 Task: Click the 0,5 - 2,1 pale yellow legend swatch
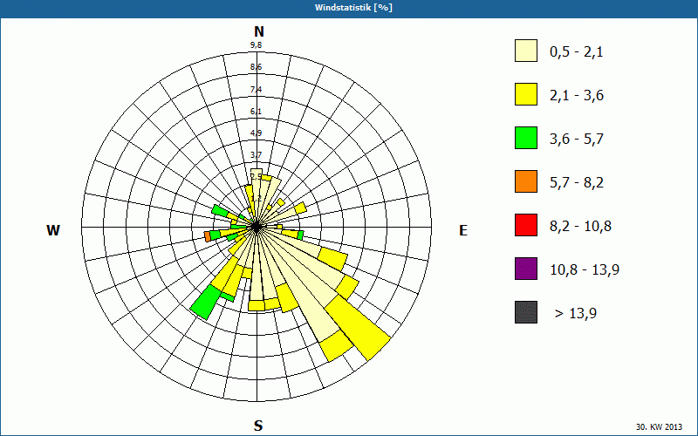526,51
